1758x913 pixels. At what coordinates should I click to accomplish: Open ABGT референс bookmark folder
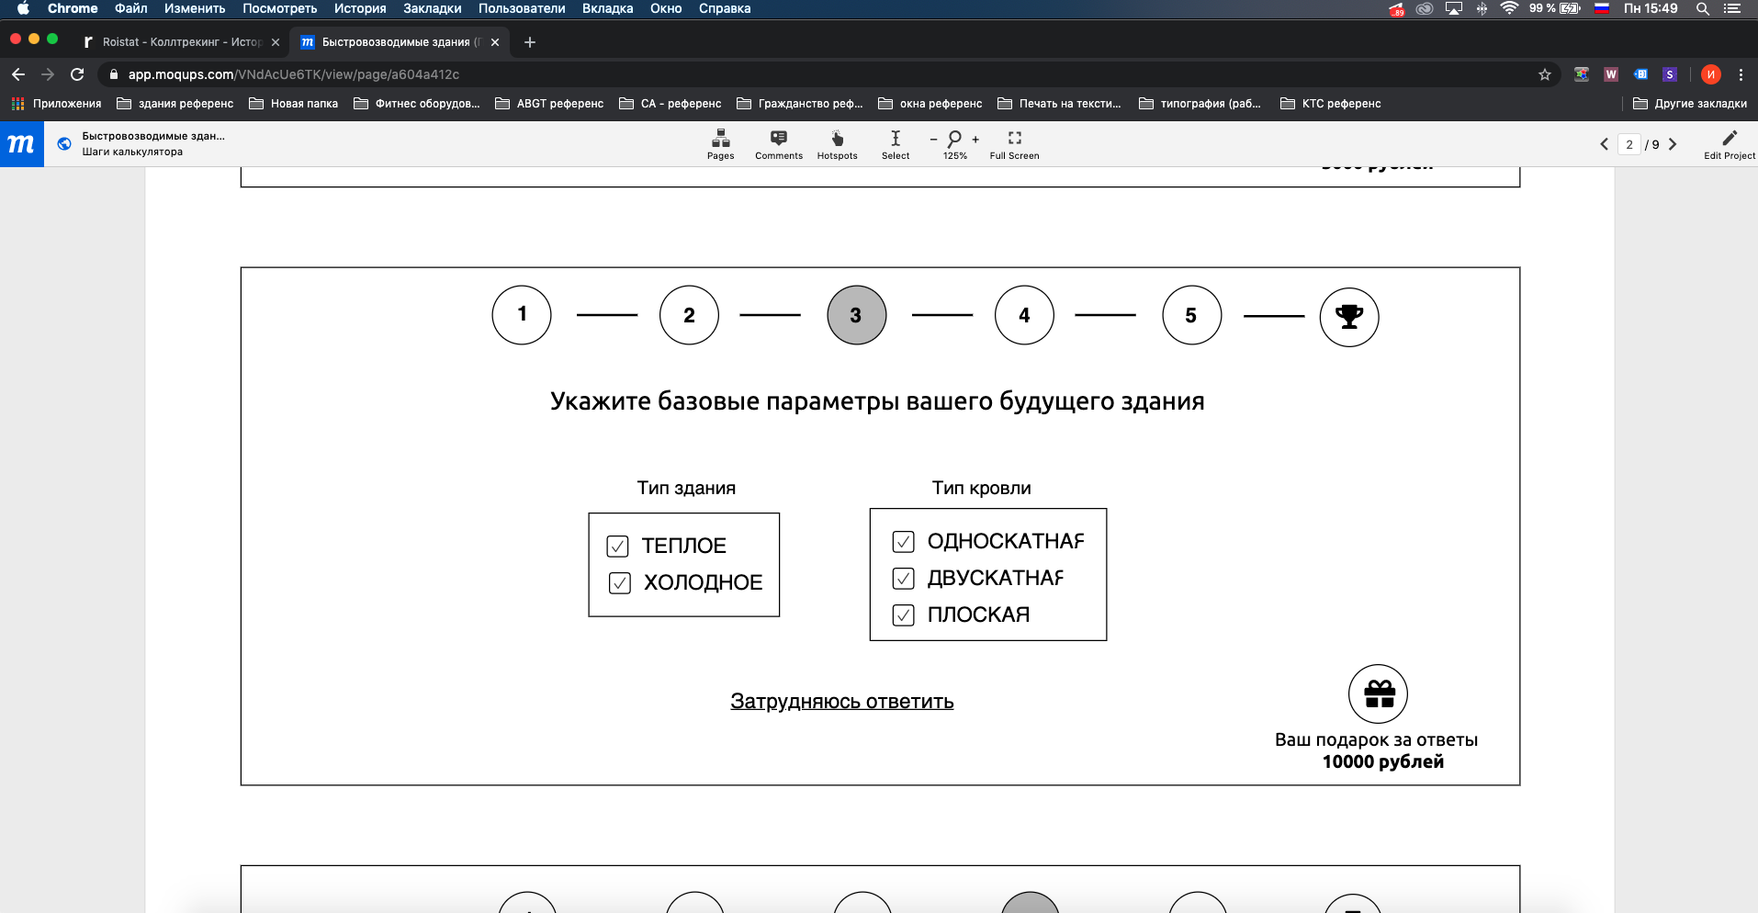click(x=549, y=104)
